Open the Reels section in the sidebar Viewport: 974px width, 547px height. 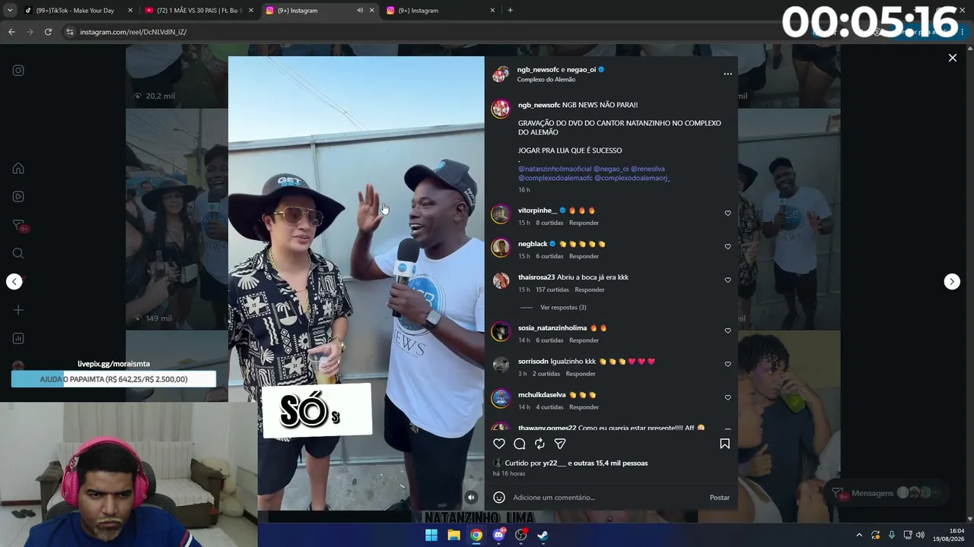(18, 197)
